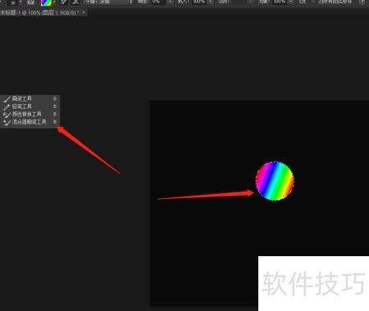Open the brush load swatch dropdown arrow
Screen dimensions: 369x311
click(54, 2)
